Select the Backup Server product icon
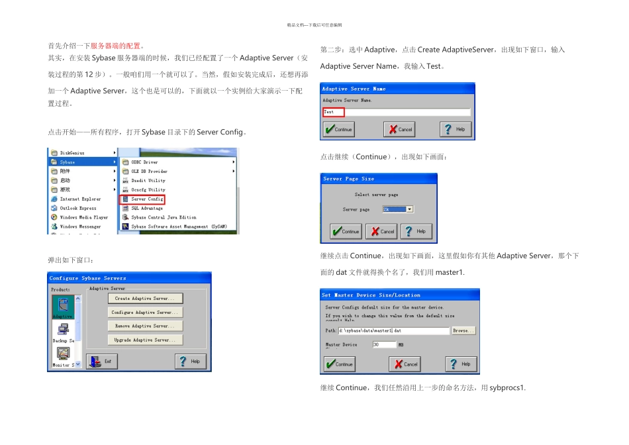Screen dimensions: 629x445 pos(63,332)
